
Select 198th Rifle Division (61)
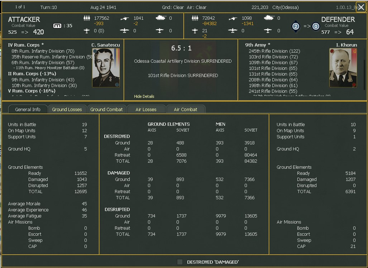[273, 85]
